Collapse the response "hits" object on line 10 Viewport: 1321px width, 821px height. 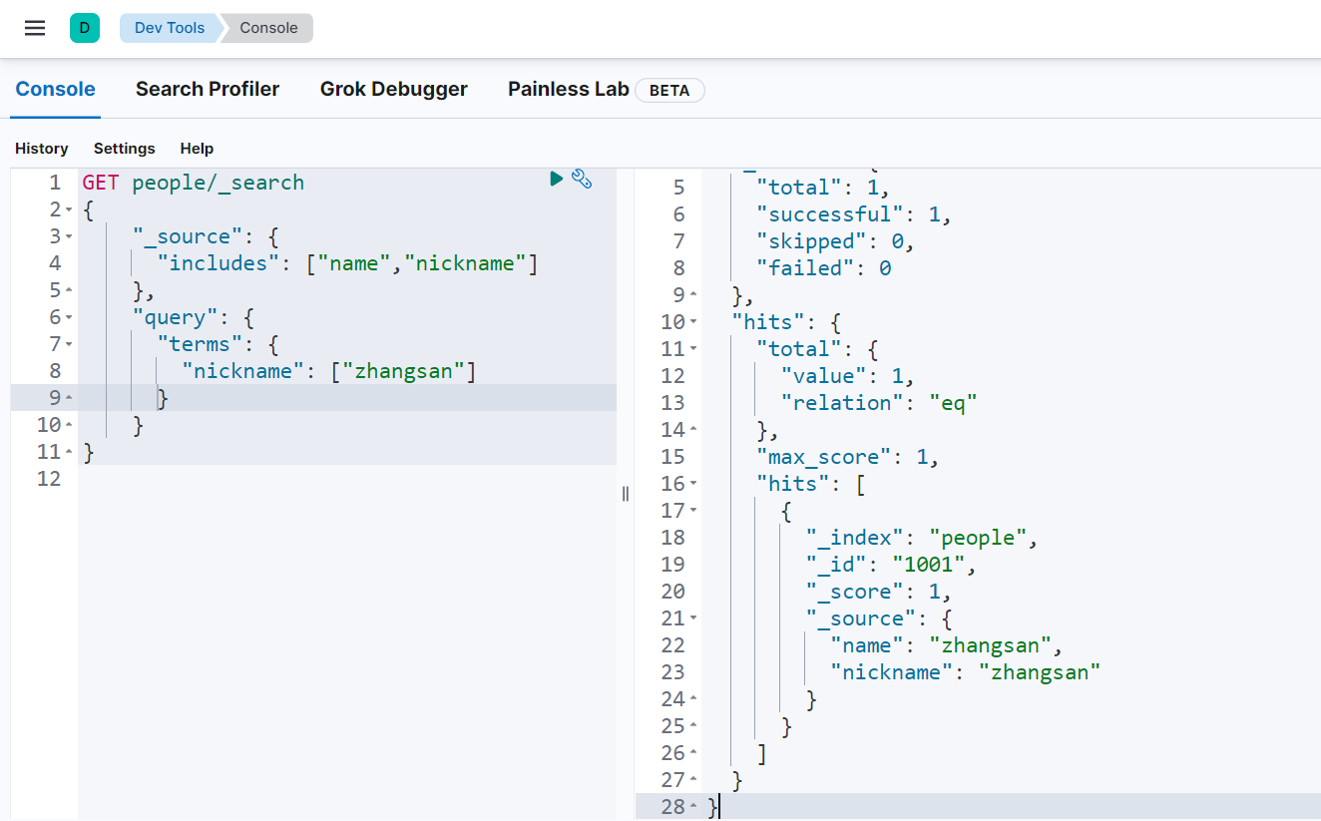(693, 322)
